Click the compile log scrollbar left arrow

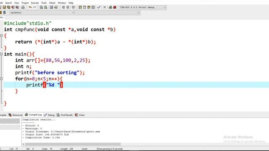pos(24,144)
